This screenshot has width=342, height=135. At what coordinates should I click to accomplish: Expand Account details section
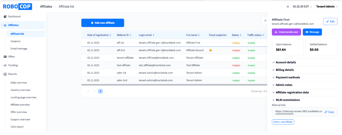tap(304, 62)
